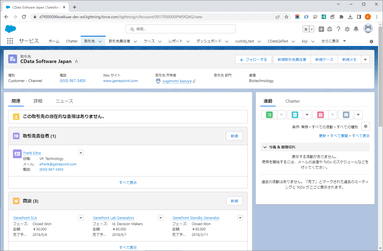Screen dimensions: 383x251
Task: Collapse the 今後 & 期限切れ section
Action: [x=265, y=147]
